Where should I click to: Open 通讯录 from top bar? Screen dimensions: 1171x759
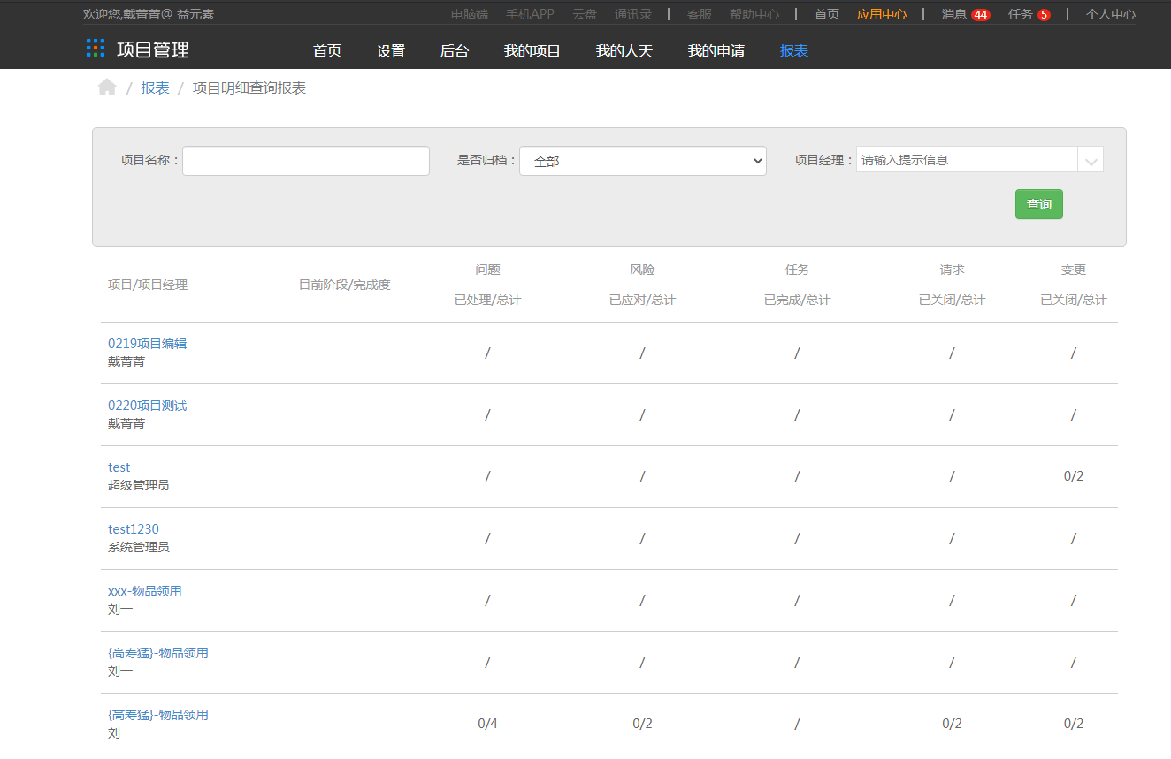coord(633,14)
